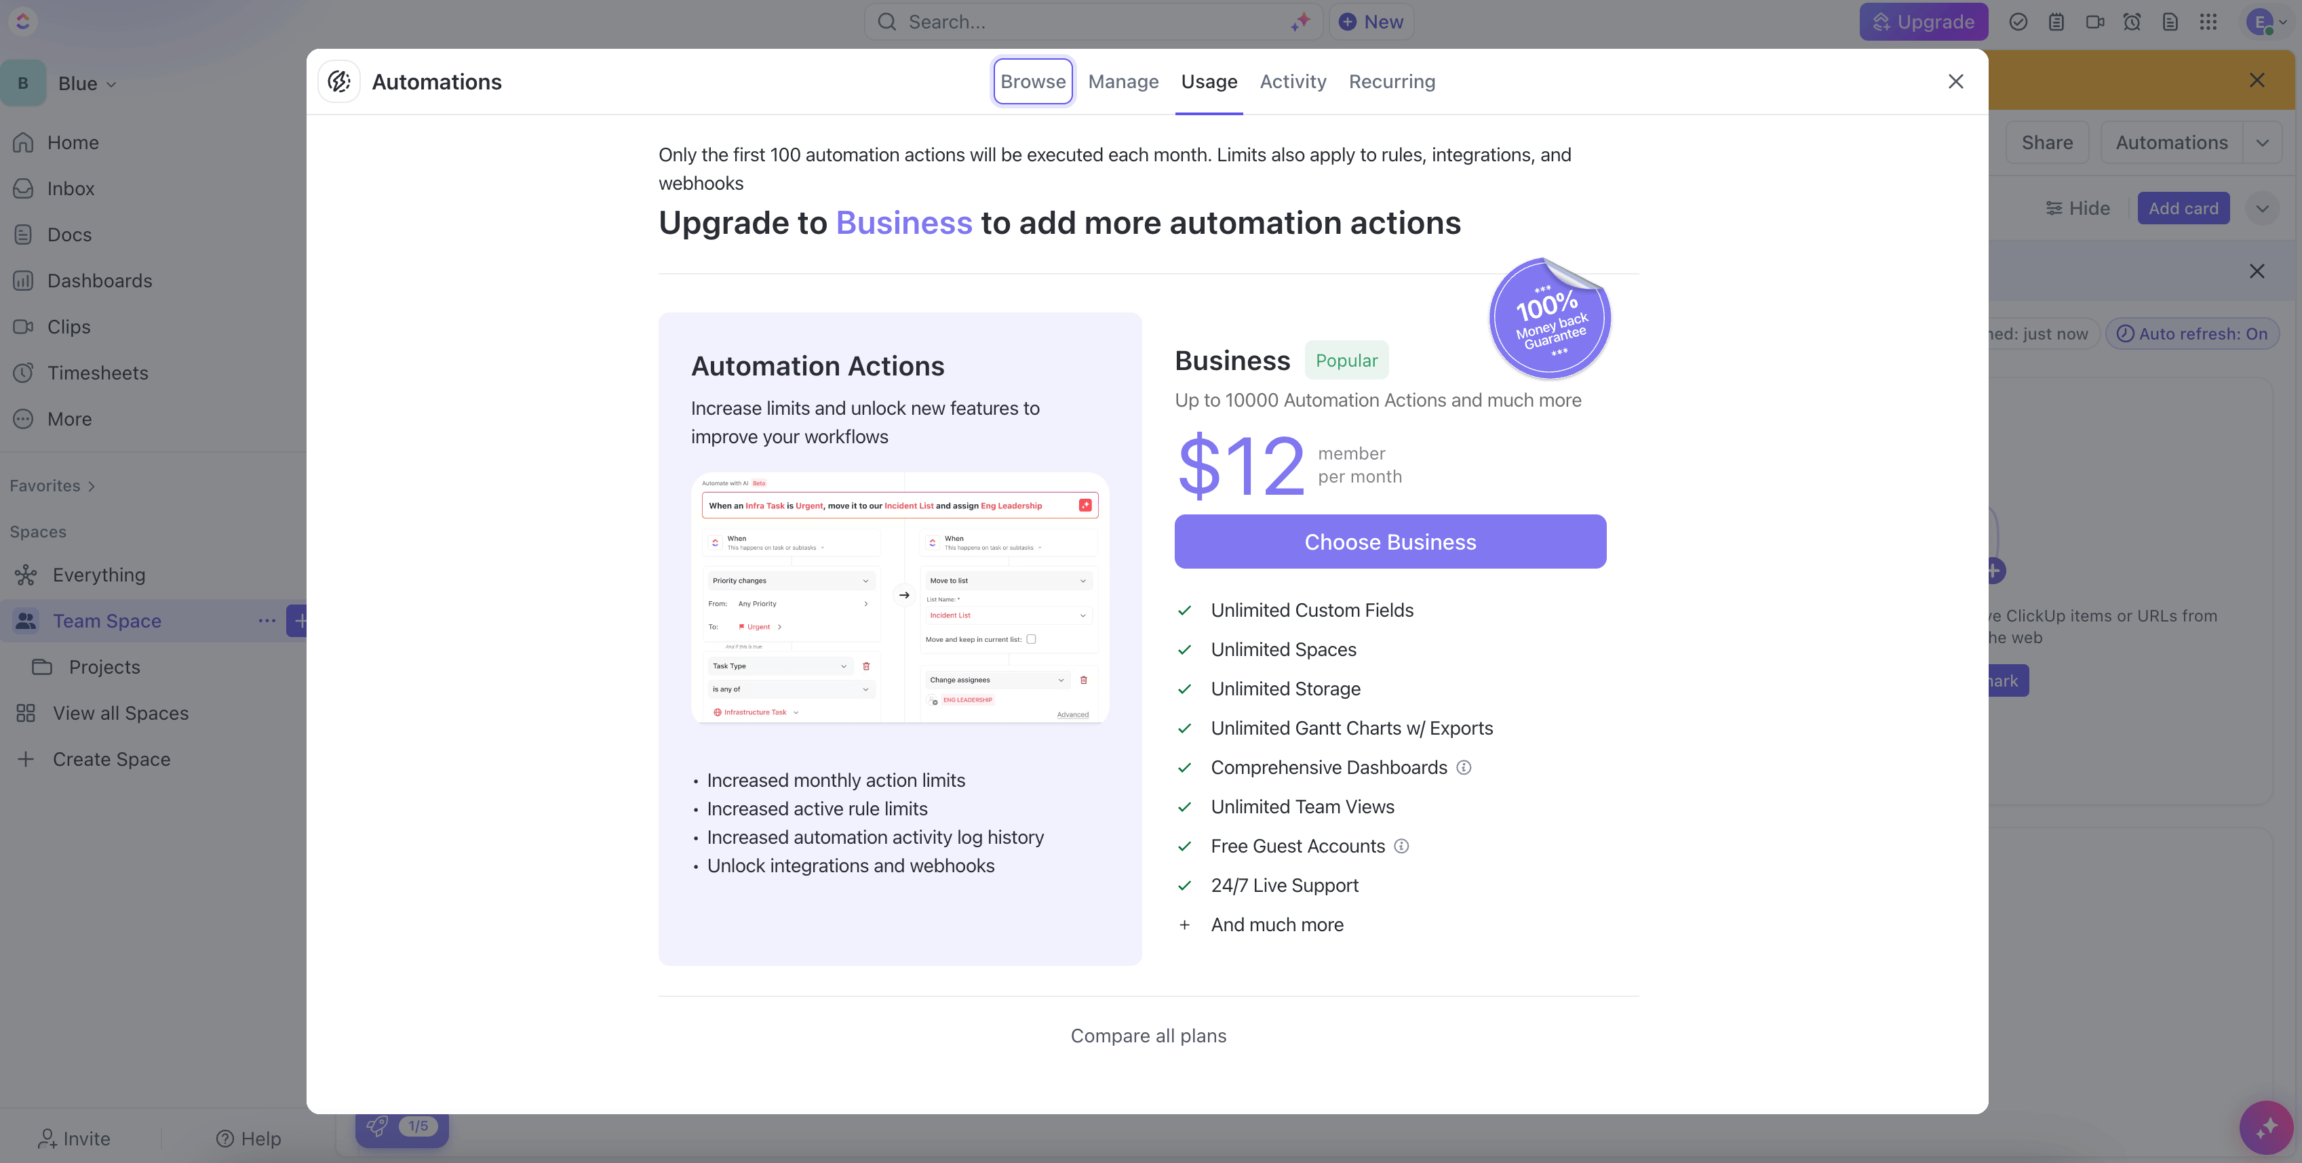This screenshot has height=1163, width=2302.
Task: Select the Usage tab
Action: tap(1209, 81)
